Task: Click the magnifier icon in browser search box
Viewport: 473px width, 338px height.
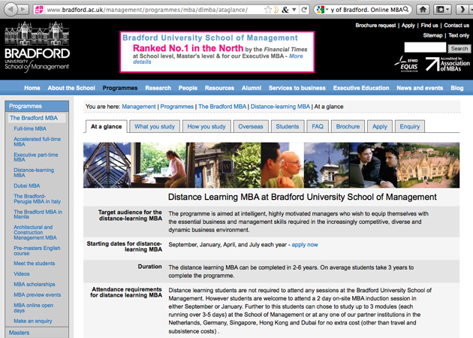Action: tap(406, 9)
